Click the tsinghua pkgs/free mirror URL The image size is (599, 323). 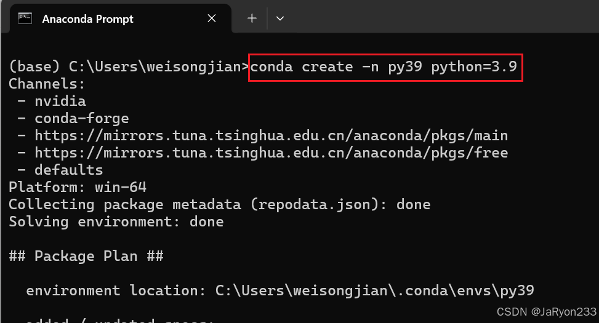(271, 153)
